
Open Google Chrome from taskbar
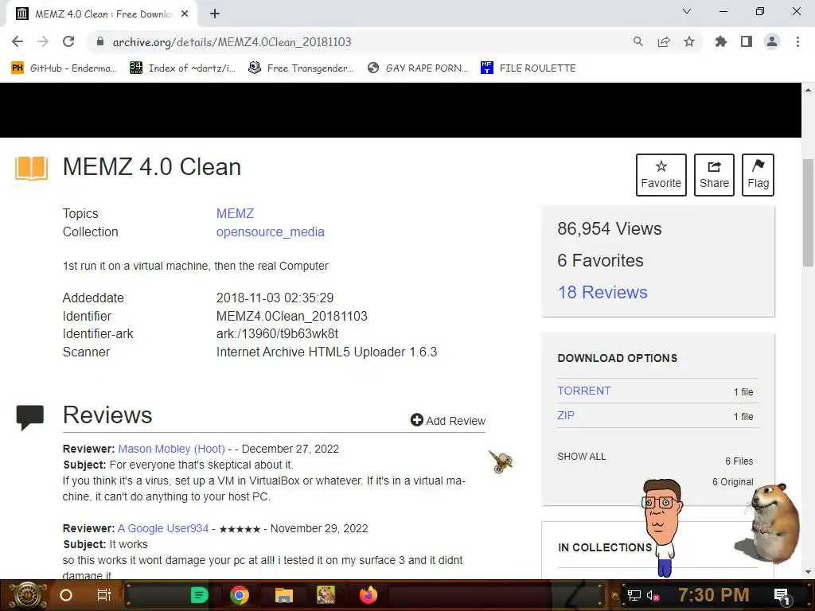[x=240, y=595]
